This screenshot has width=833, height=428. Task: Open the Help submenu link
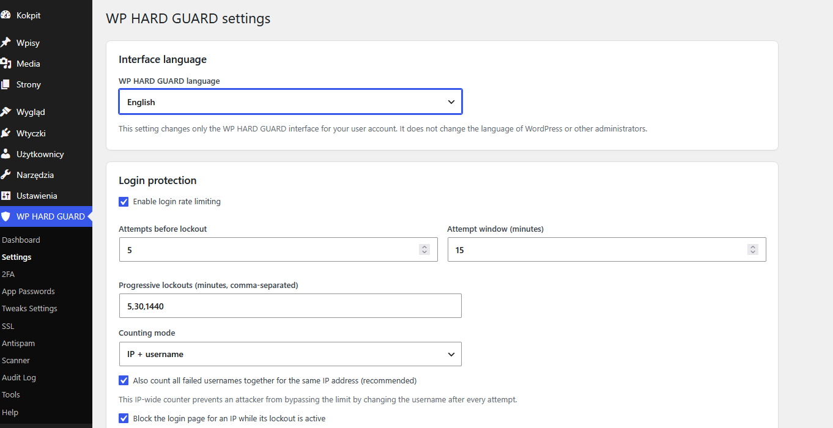tap(10, 413)
